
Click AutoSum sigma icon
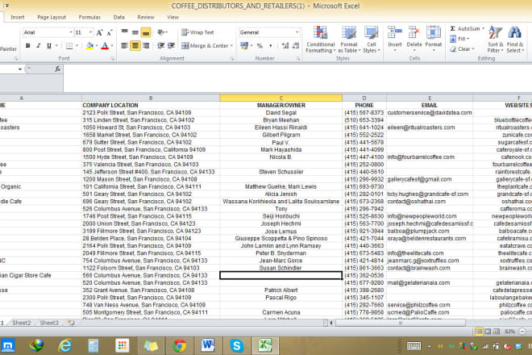click(x=453, y=28)
